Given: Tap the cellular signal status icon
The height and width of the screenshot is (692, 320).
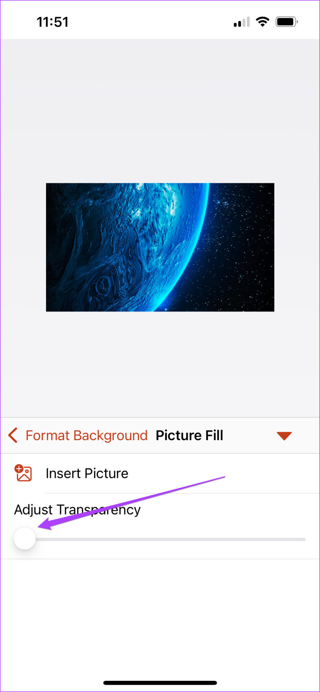Looking at the screenshot, I should [242, 22].
